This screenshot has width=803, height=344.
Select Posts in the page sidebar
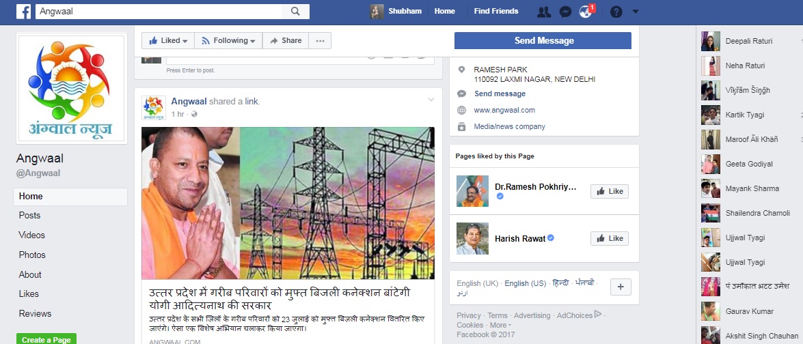tap(29, 216)
